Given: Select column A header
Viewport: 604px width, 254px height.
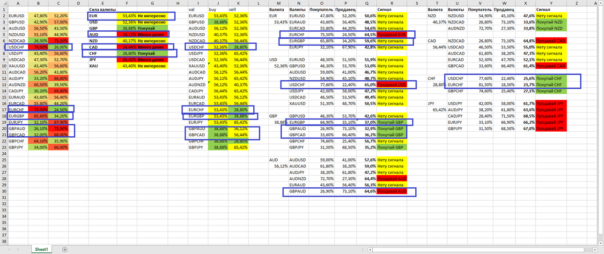Looking at the screenshot, I should pyautogui.click(x=18, y=3).
